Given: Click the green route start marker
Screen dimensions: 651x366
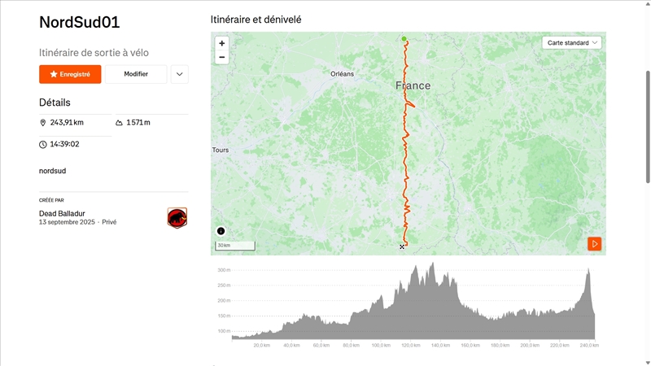Looking at the screenshot, I should tap(404, 38).
